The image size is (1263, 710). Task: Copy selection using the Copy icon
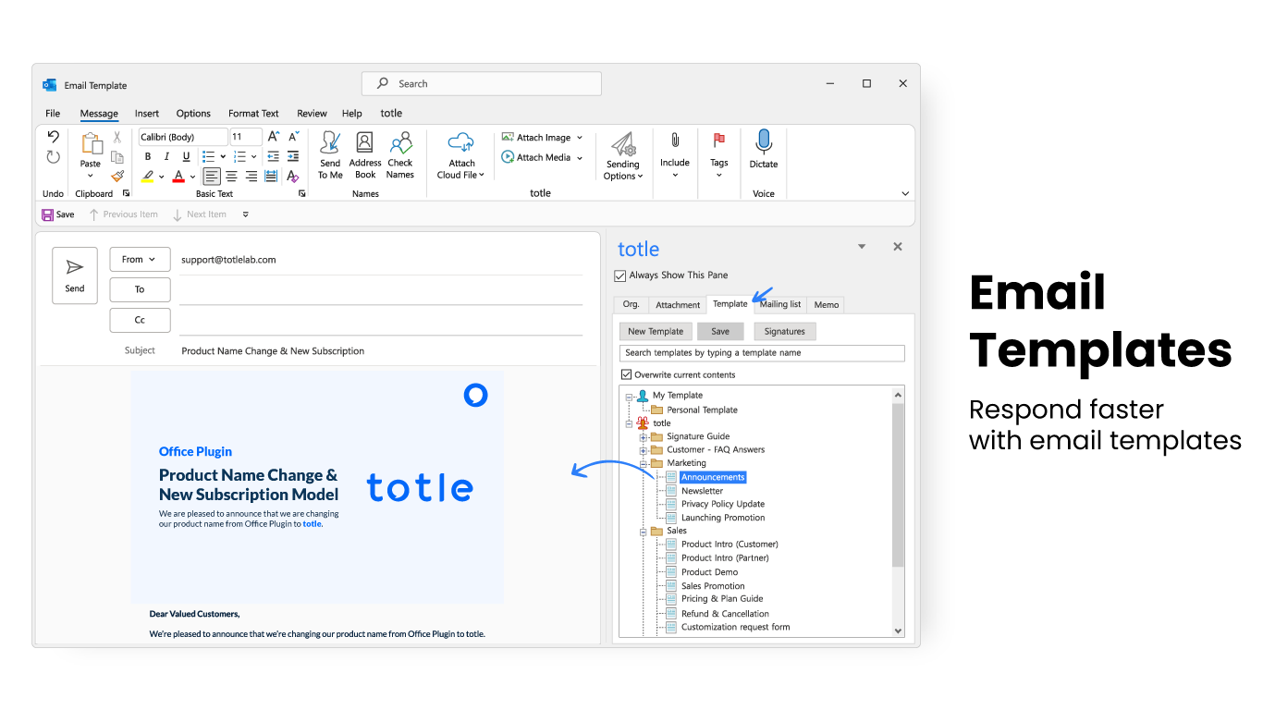pyautogui.click(x=117, y=156)
